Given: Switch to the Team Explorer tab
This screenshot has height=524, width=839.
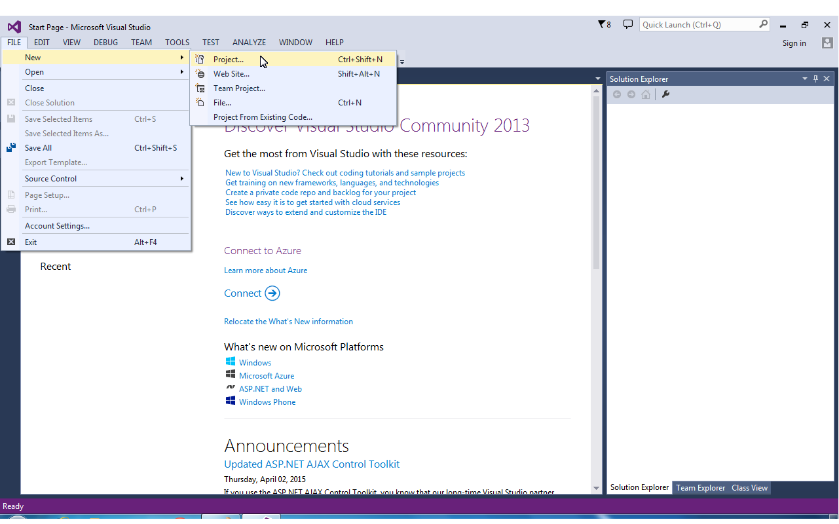Looking at the screenshot, I should point(701,488).
